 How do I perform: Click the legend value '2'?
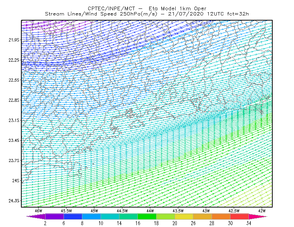(x=45, y=223)
